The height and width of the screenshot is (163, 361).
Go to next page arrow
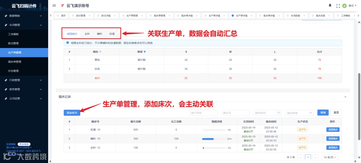click(x=316, y=157)
